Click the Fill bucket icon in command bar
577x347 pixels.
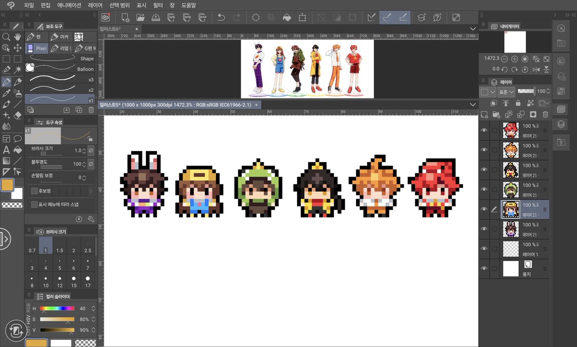pos(287,17)
